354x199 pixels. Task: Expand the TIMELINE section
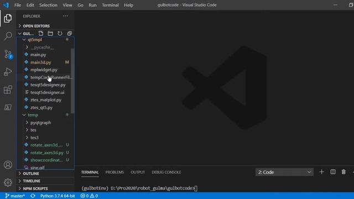tap(45, 181)
